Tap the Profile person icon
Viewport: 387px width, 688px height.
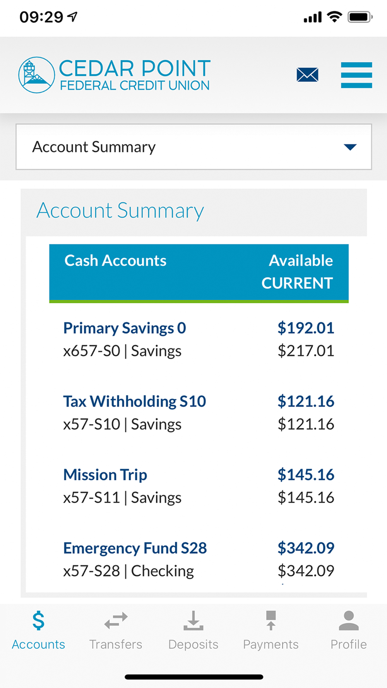tap(349, 621)
